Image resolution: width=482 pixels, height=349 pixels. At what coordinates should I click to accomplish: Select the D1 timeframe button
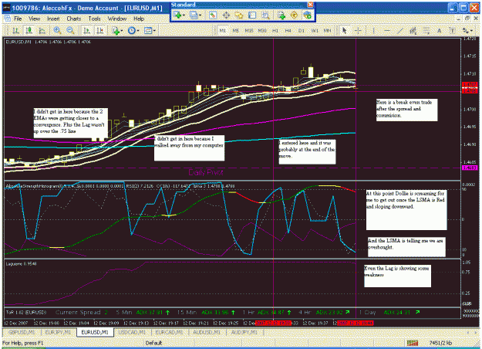click(302, 30)
